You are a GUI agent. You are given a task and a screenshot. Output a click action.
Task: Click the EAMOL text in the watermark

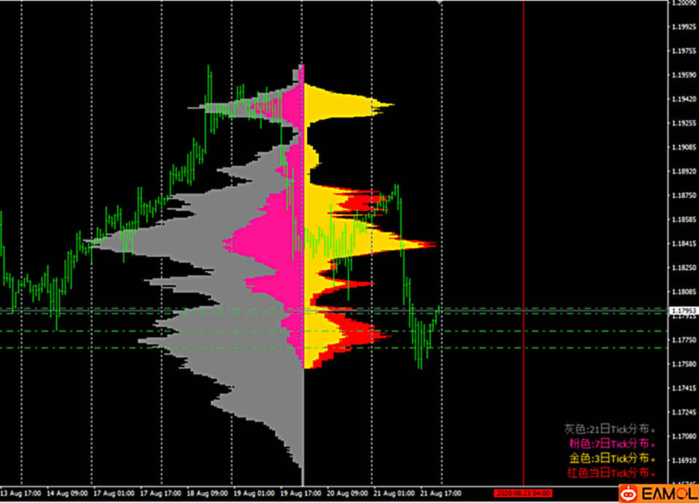pyautogui.click(x=667, y=494)
